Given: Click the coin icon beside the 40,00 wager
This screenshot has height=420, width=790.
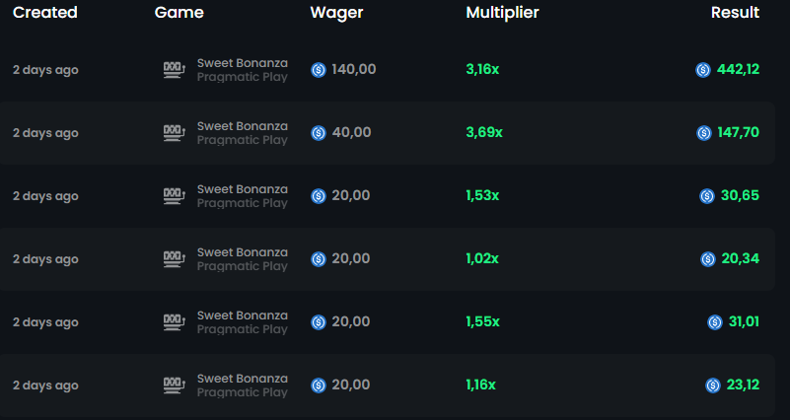Looking at the screenshot, I should tap(319, 132).
